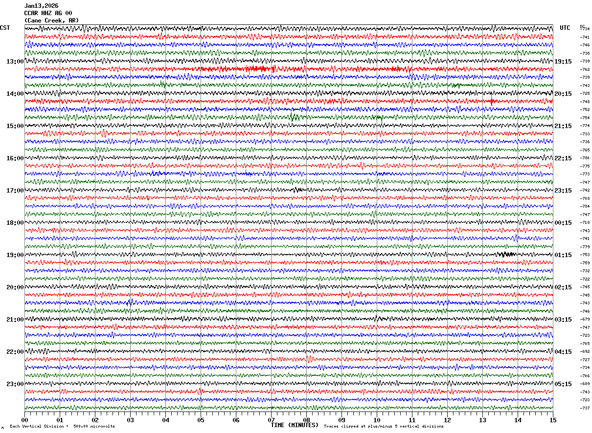Click the UTC timezone label
The width and height of the screenshot is (592, 433).
click(565, 28)
